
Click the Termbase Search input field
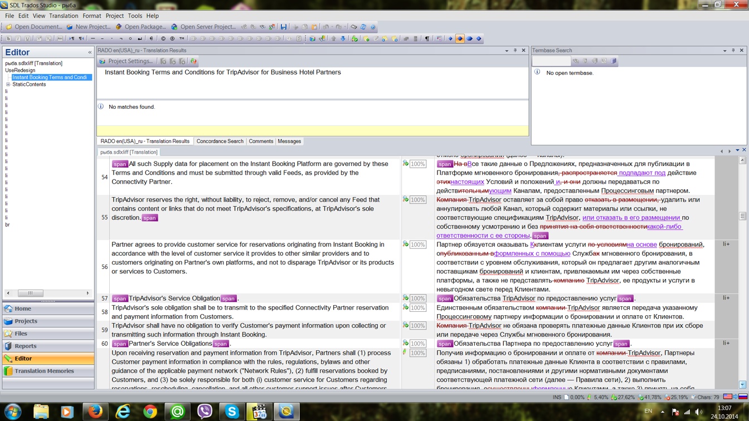tap(551, 61)
